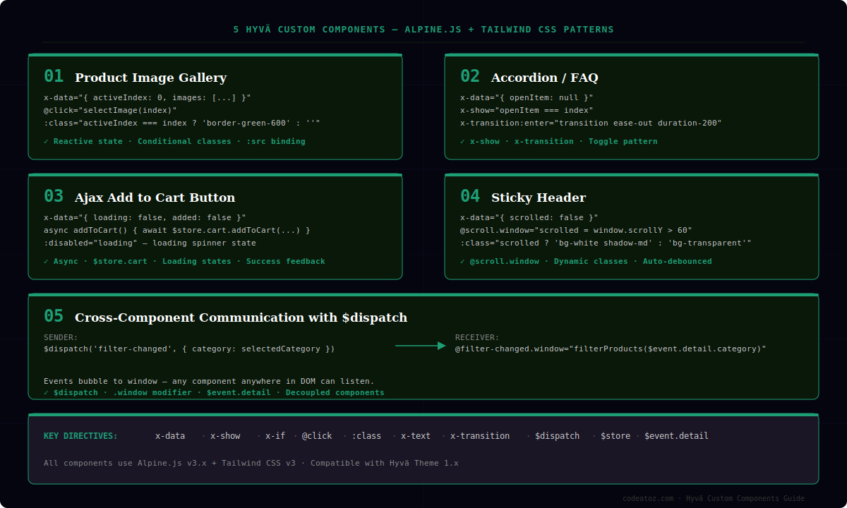Click "Decoupled components" in card 05
Image resolution: width=847 pixels, height=508 pixels.
point(335,392)
